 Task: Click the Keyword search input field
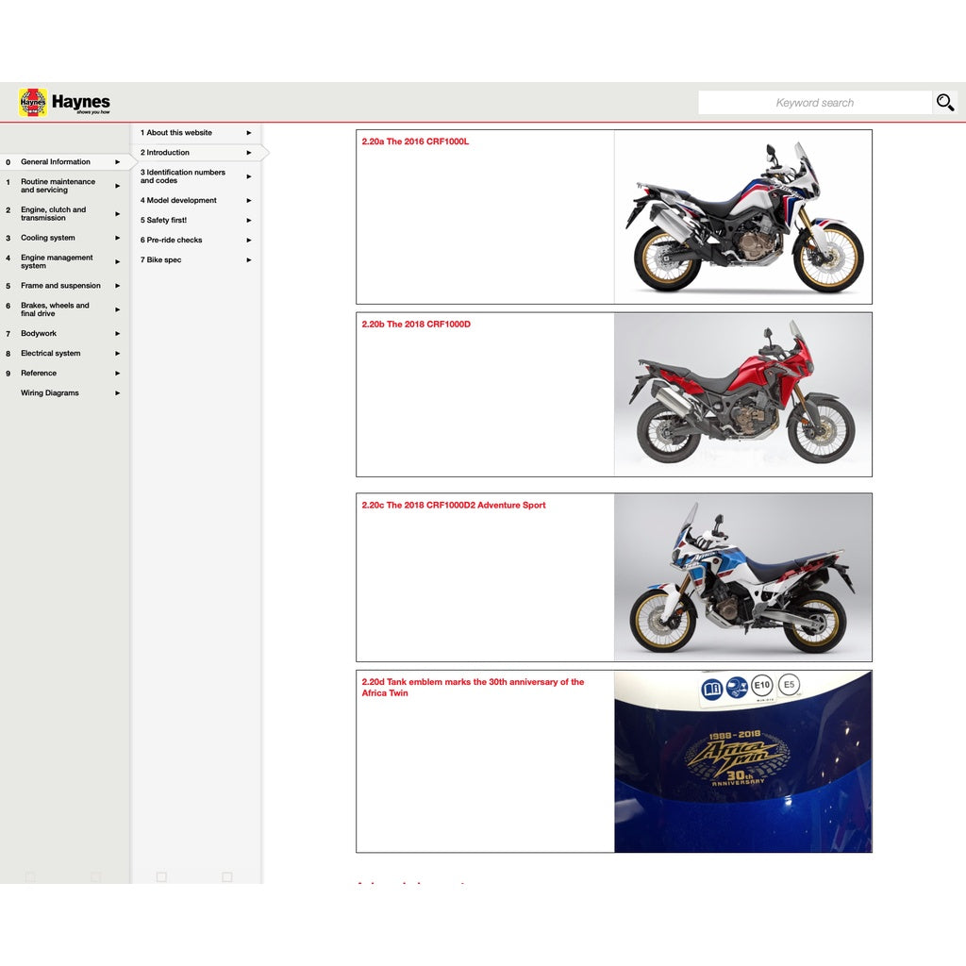pos(814,102)
